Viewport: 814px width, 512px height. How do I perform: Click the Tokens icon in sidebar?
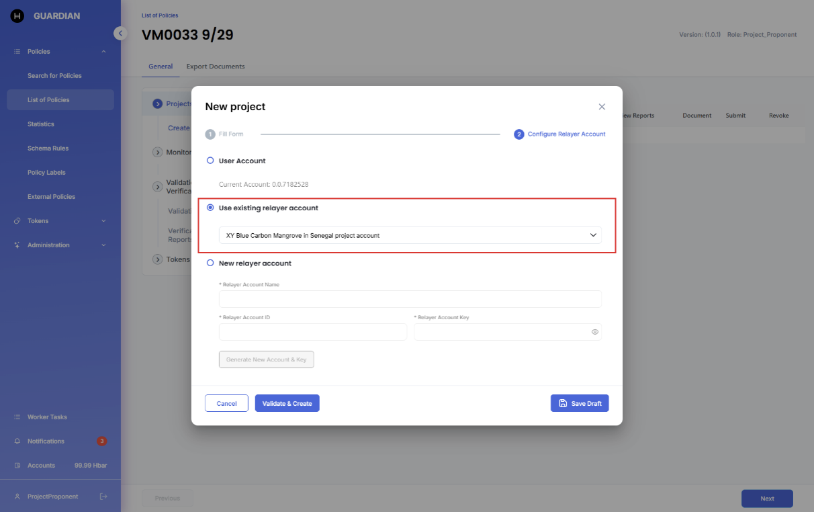pos(17,221)
